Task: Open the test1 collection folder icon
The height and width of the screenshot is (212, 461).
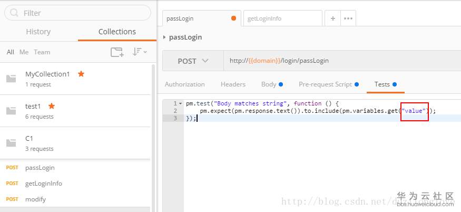Action: [11, 111]
